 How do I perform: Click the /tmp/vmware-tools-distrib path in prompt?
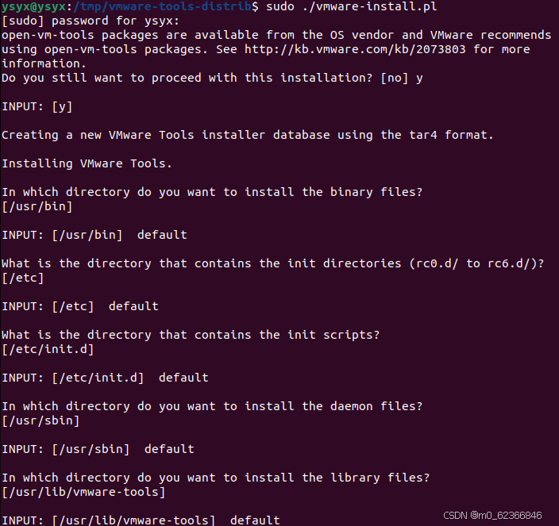point(162,6)
